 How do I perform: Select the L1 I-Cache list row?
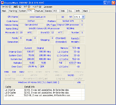pyautogui.click(x=44, y=90)
